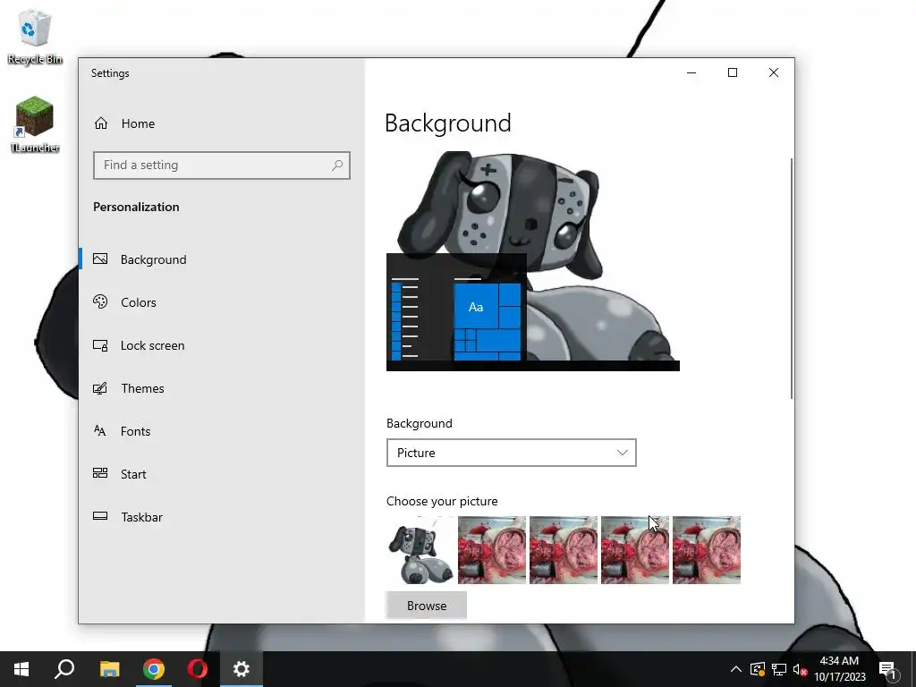Open File Explorer from the taskbar
This screenshot has height=687, width=916.
click(109, 669)
